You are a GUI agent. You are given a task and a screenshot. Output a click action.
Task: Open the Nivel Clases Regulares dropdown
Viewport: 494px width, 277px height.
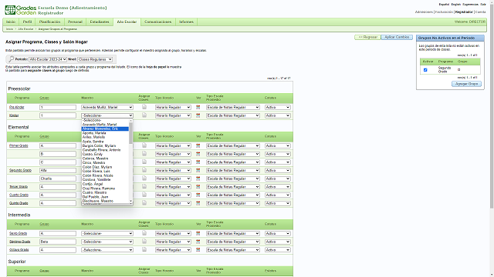pos(95,59)
